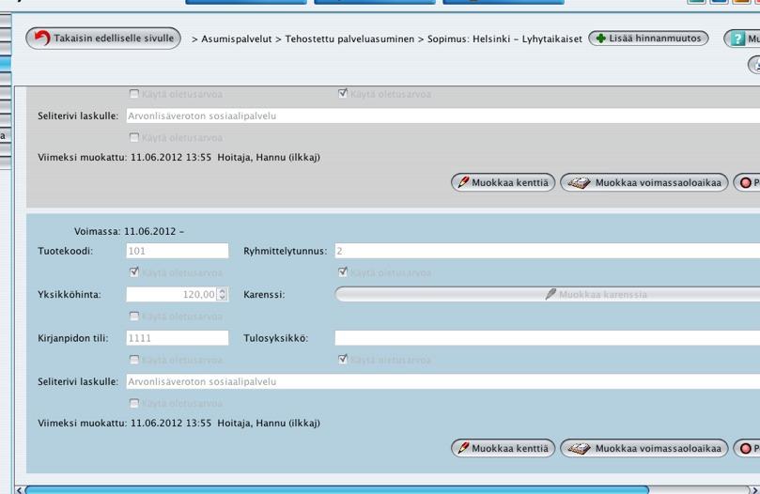Click the horizontal scrollbar thumb
This screenshot has height=494, width=760.
coord(337,489)
